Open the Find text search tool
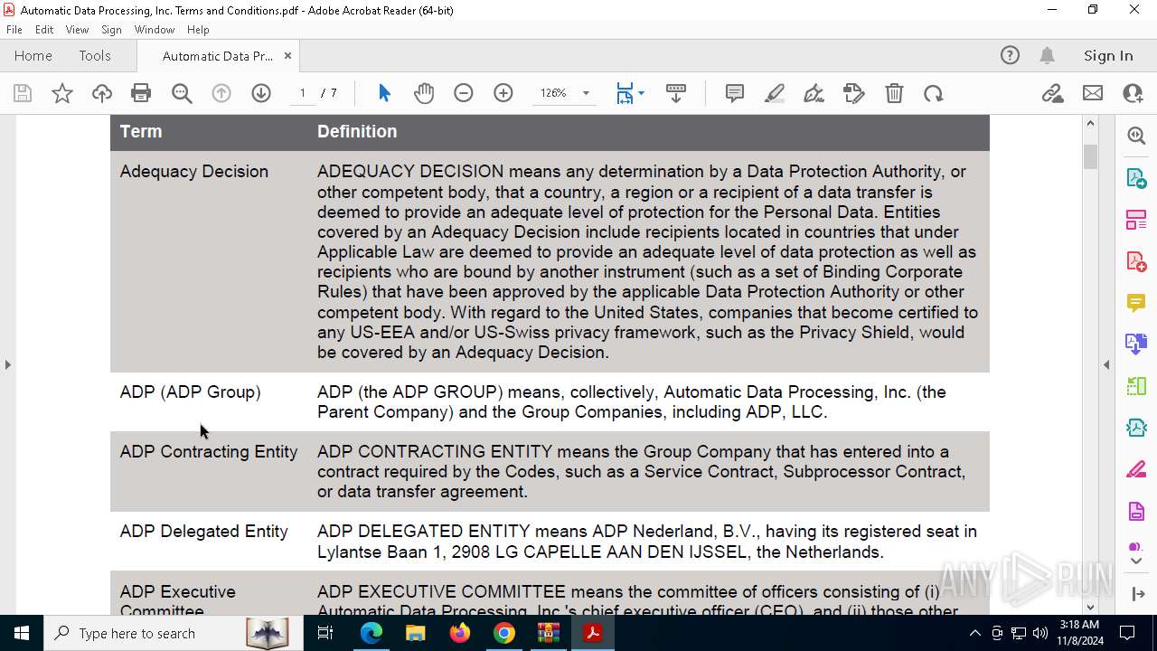1157x651 pixels. 182,93
